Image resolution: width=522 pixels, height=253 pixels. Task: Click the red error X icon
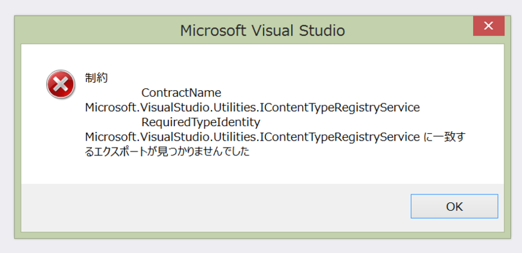61,85
